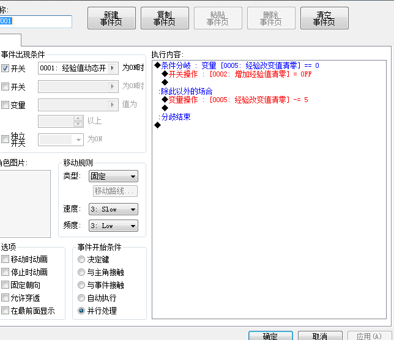Image resolution: width=394 pixels, height=340 pixels.
Task: Check the 在最前面显示 option
Action: click(5, 311)
